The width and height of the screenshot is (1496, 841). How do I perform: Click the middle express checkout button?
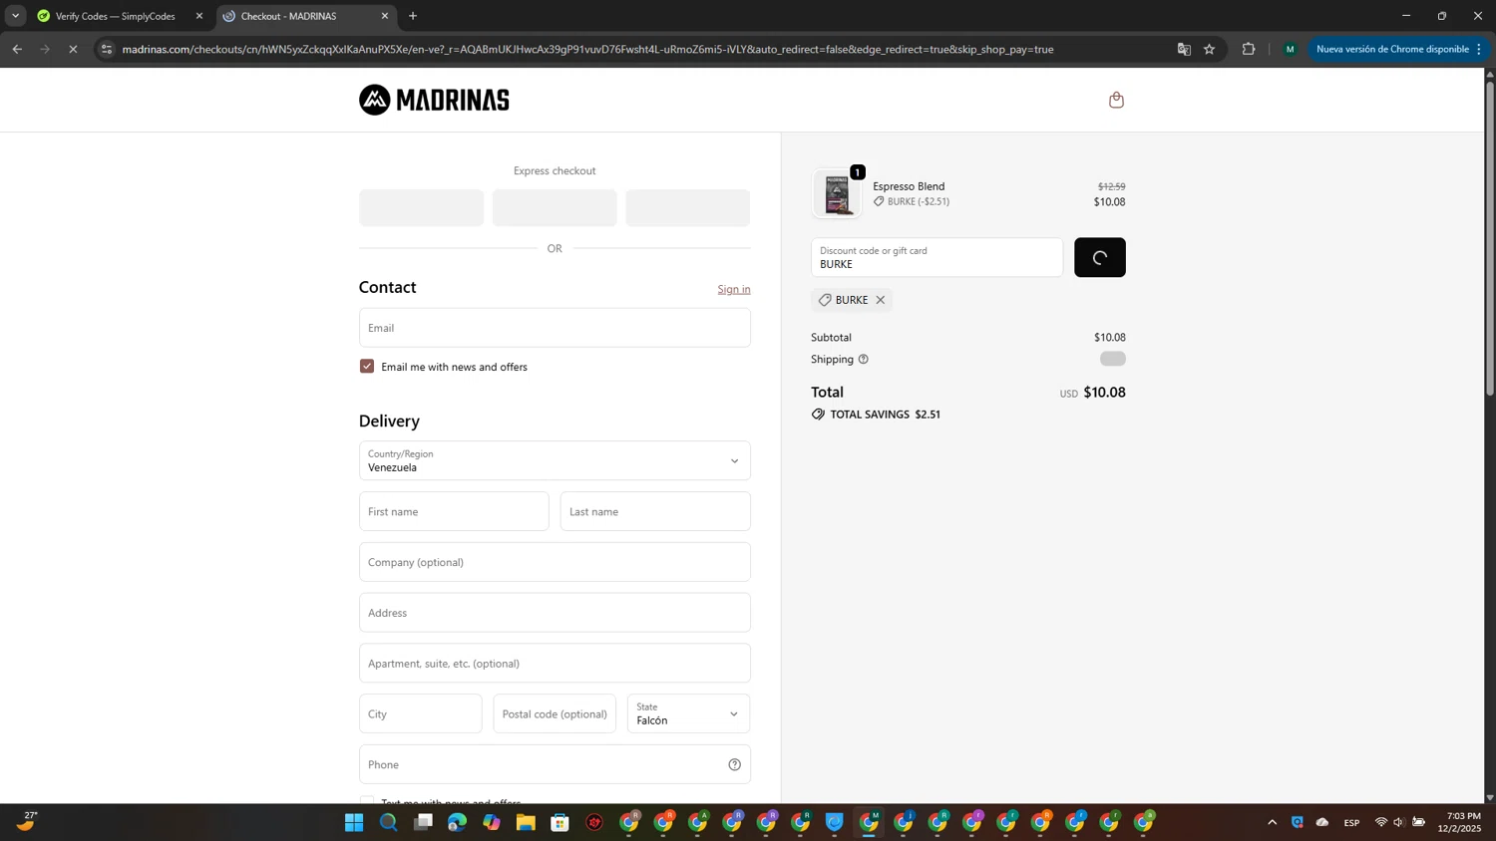click(555, 208)
